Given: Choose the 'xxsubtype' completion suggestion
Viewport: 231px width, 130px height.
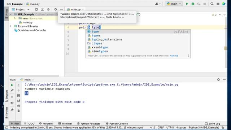Looking at the screenshot, I should tap(138, 47).
